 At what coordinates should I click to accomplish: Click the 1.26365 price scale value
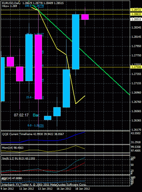pyautogui.click(x=136, y=121)
